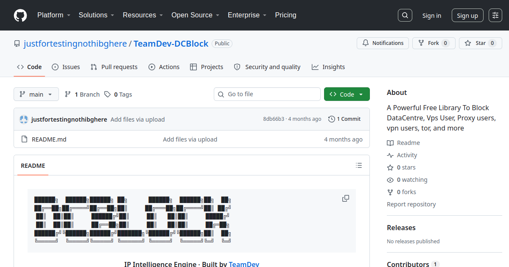Open commit hash 8db66b3
The width and height of the screenshot is (509, 267).
(x=274, y=119)
